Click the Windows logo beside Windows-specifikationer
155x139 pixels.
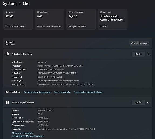[x=7, y=102]
